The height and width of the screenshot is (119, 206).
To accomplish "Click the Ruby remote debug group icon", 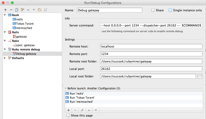I will coord(10,49).
